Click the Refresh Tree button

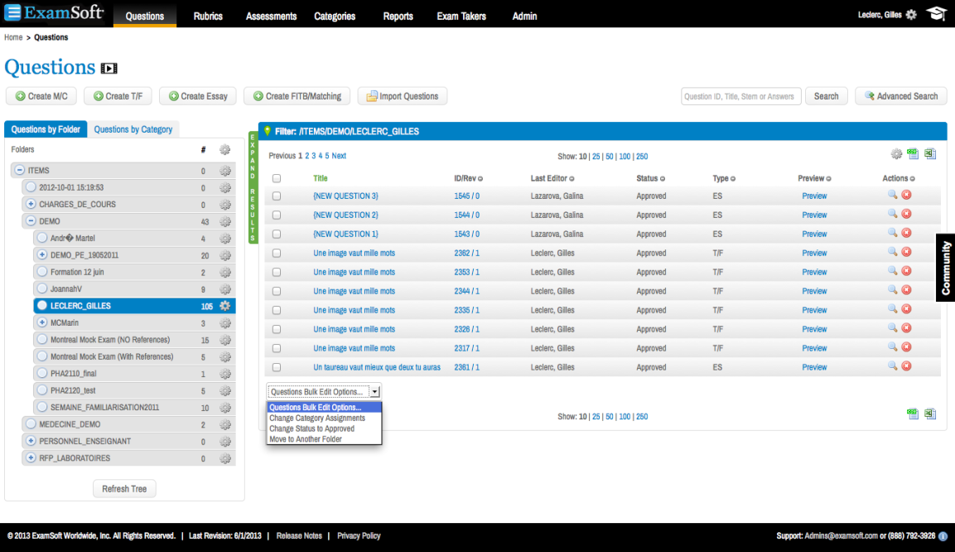124,489
